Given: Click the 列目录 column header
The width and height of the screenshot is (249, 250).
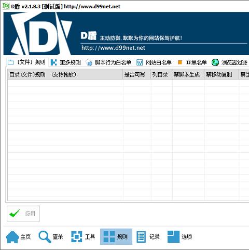Looking at the screenshot, I should (x=161, y=74).
